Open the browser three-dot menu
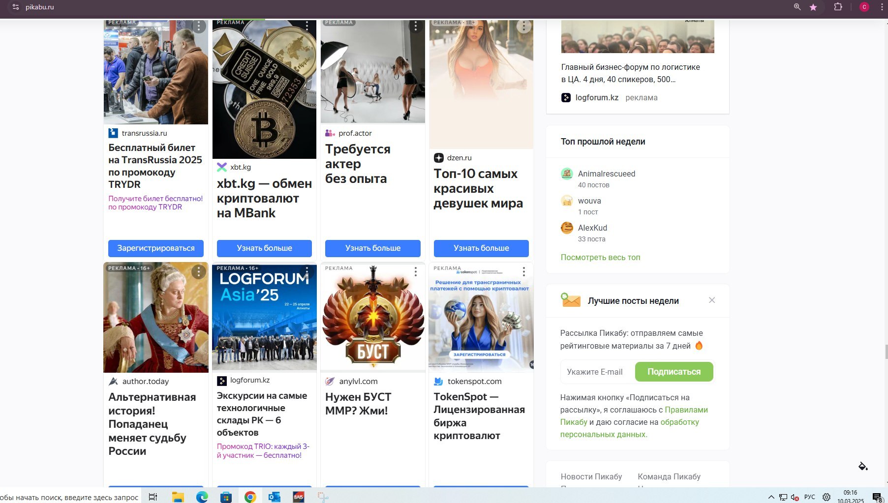 [882, 7]
